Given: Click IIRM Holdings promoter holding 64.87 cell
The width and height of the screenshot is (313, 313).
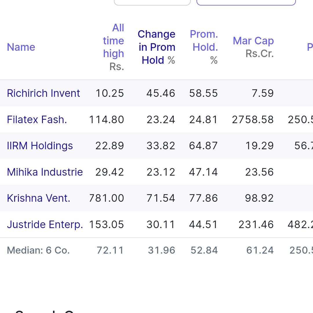Looking at the screenshot, I should [x=203, y=145].
